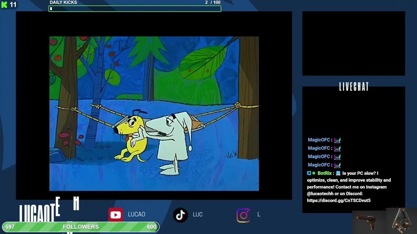
Task: Click the BotRix username in chat
Action: pos(324,173)
